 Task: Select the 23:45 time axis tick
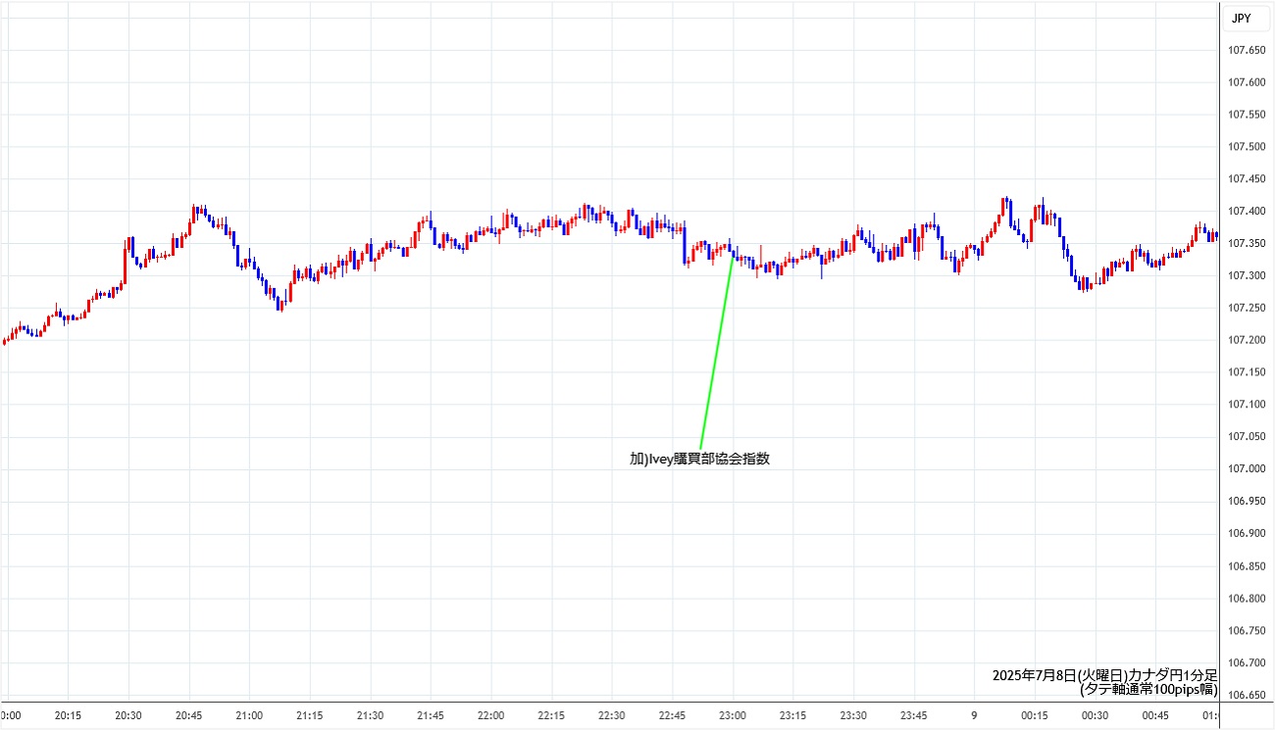click(x=914, y=715)
